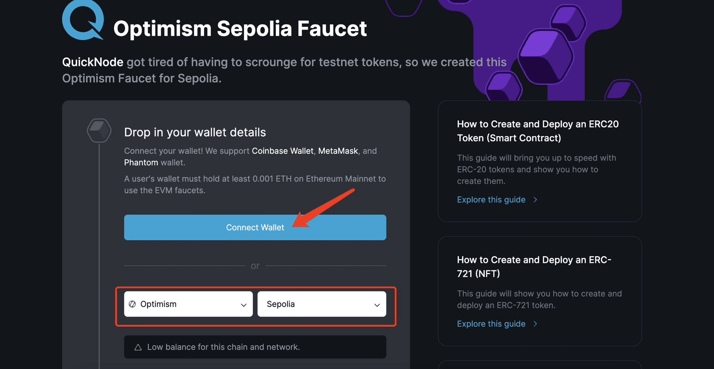This screenshot has width=714, height=369.
Task: Click the Optimism Sepolia Faucet page title
Action: tap(240, 29)
